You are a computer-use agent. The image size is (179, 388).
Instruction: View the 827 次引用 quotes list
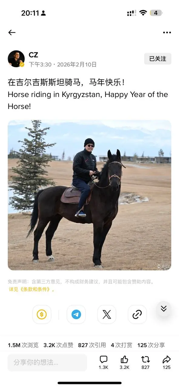pos(92,345)
